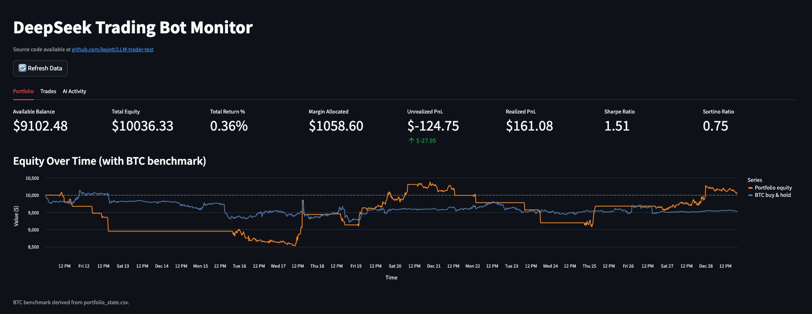812x314 pixels.
Task: Select the Portfolio tab
Action: pyautogui.click(x=23, y=91)
